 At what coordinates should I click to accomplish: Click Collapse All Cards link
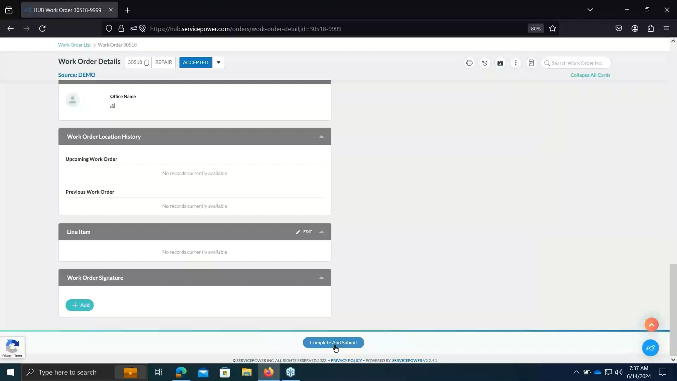[590, 75]
